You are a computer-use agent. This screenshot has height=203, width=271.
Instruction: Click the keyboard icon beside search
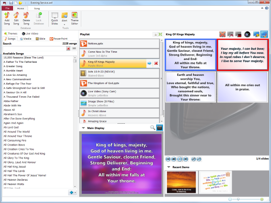click(x=74, y=48)
